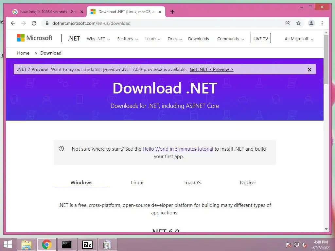
Task: Open the Hello World in 5 minutes tutorial
Action: click(x=178, y=149)
